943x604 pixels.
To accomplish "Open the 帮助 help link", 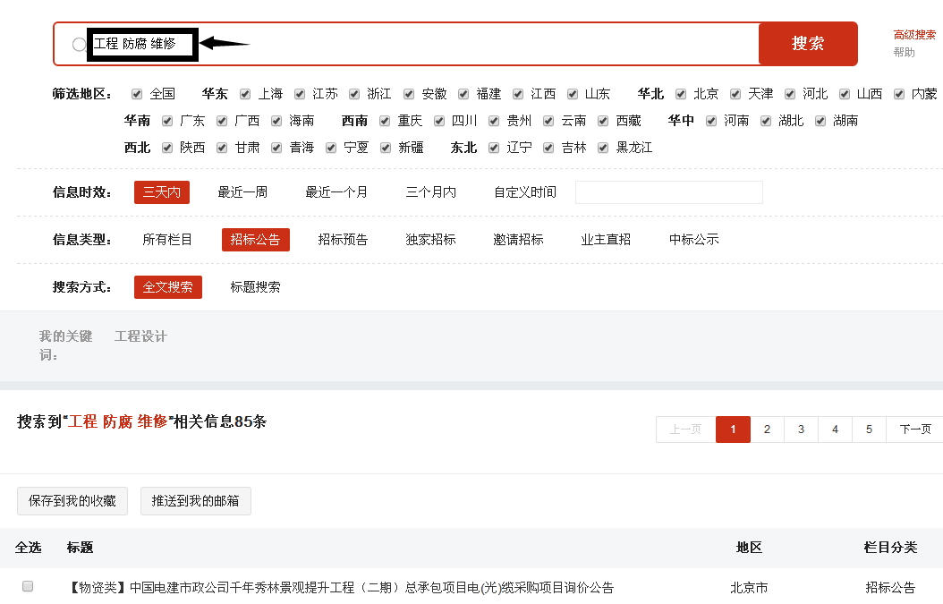I will pyautogui.click(x=904, y=52).
